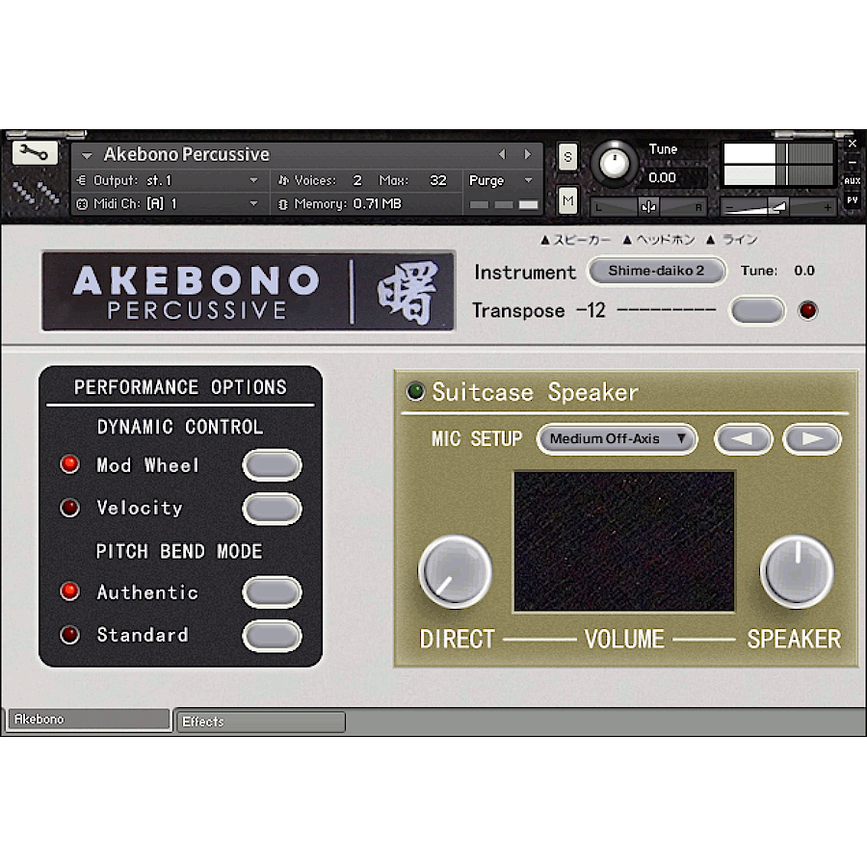Image resolution: width=867 pixels, height=867 pixels.
Task: Click the left arrow mic selector icon
Action: pos(744,438)
